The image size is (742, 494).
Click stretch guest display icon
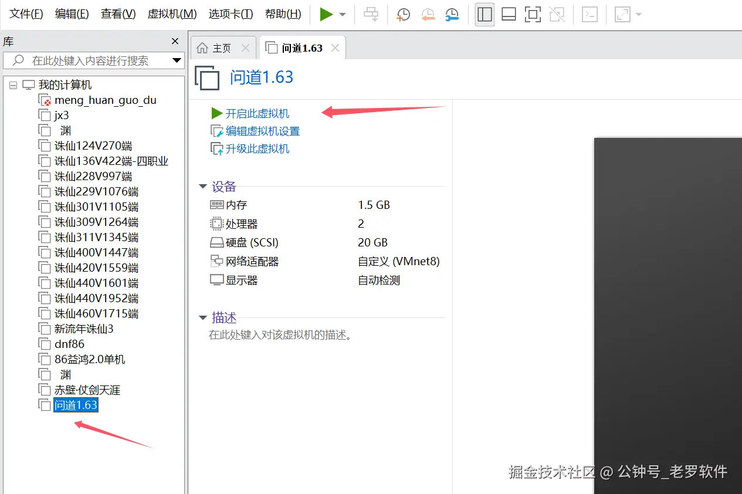(x=622, y=15)
